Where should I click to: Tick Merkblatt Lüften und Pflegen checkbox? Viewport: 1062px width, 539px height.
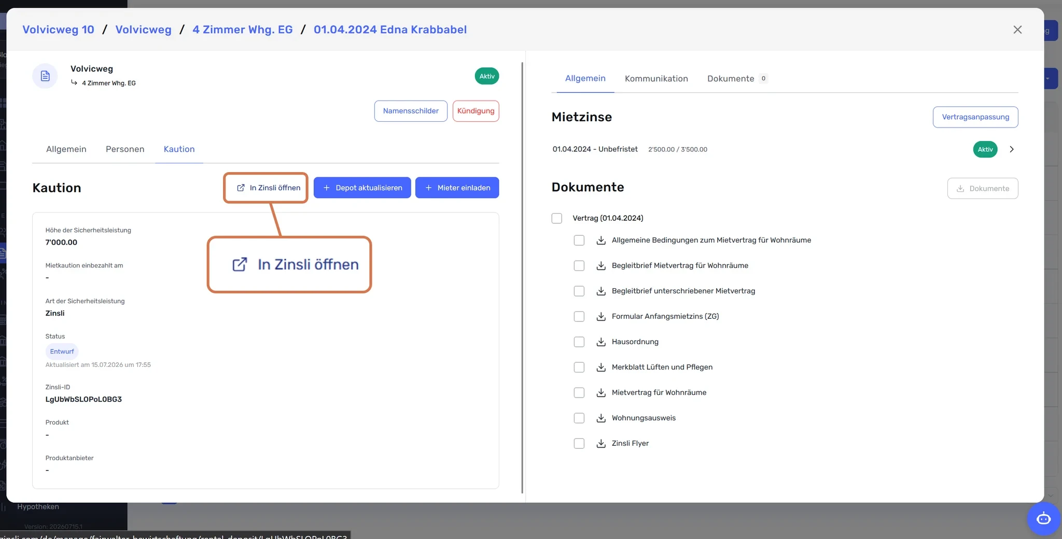pyautogui.click(x=579, y=367)
